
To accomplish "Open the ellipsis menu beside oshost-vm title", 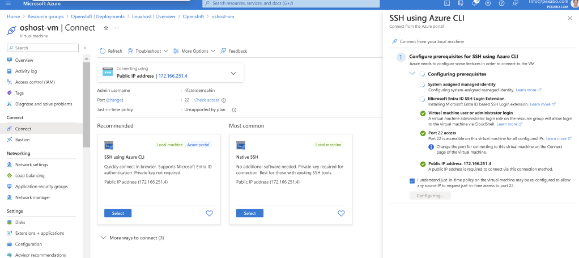I will point(117,28).
